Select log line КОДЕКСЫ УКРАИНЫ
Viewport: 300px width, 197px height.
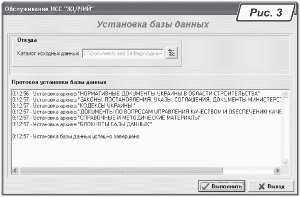(74, 105)
